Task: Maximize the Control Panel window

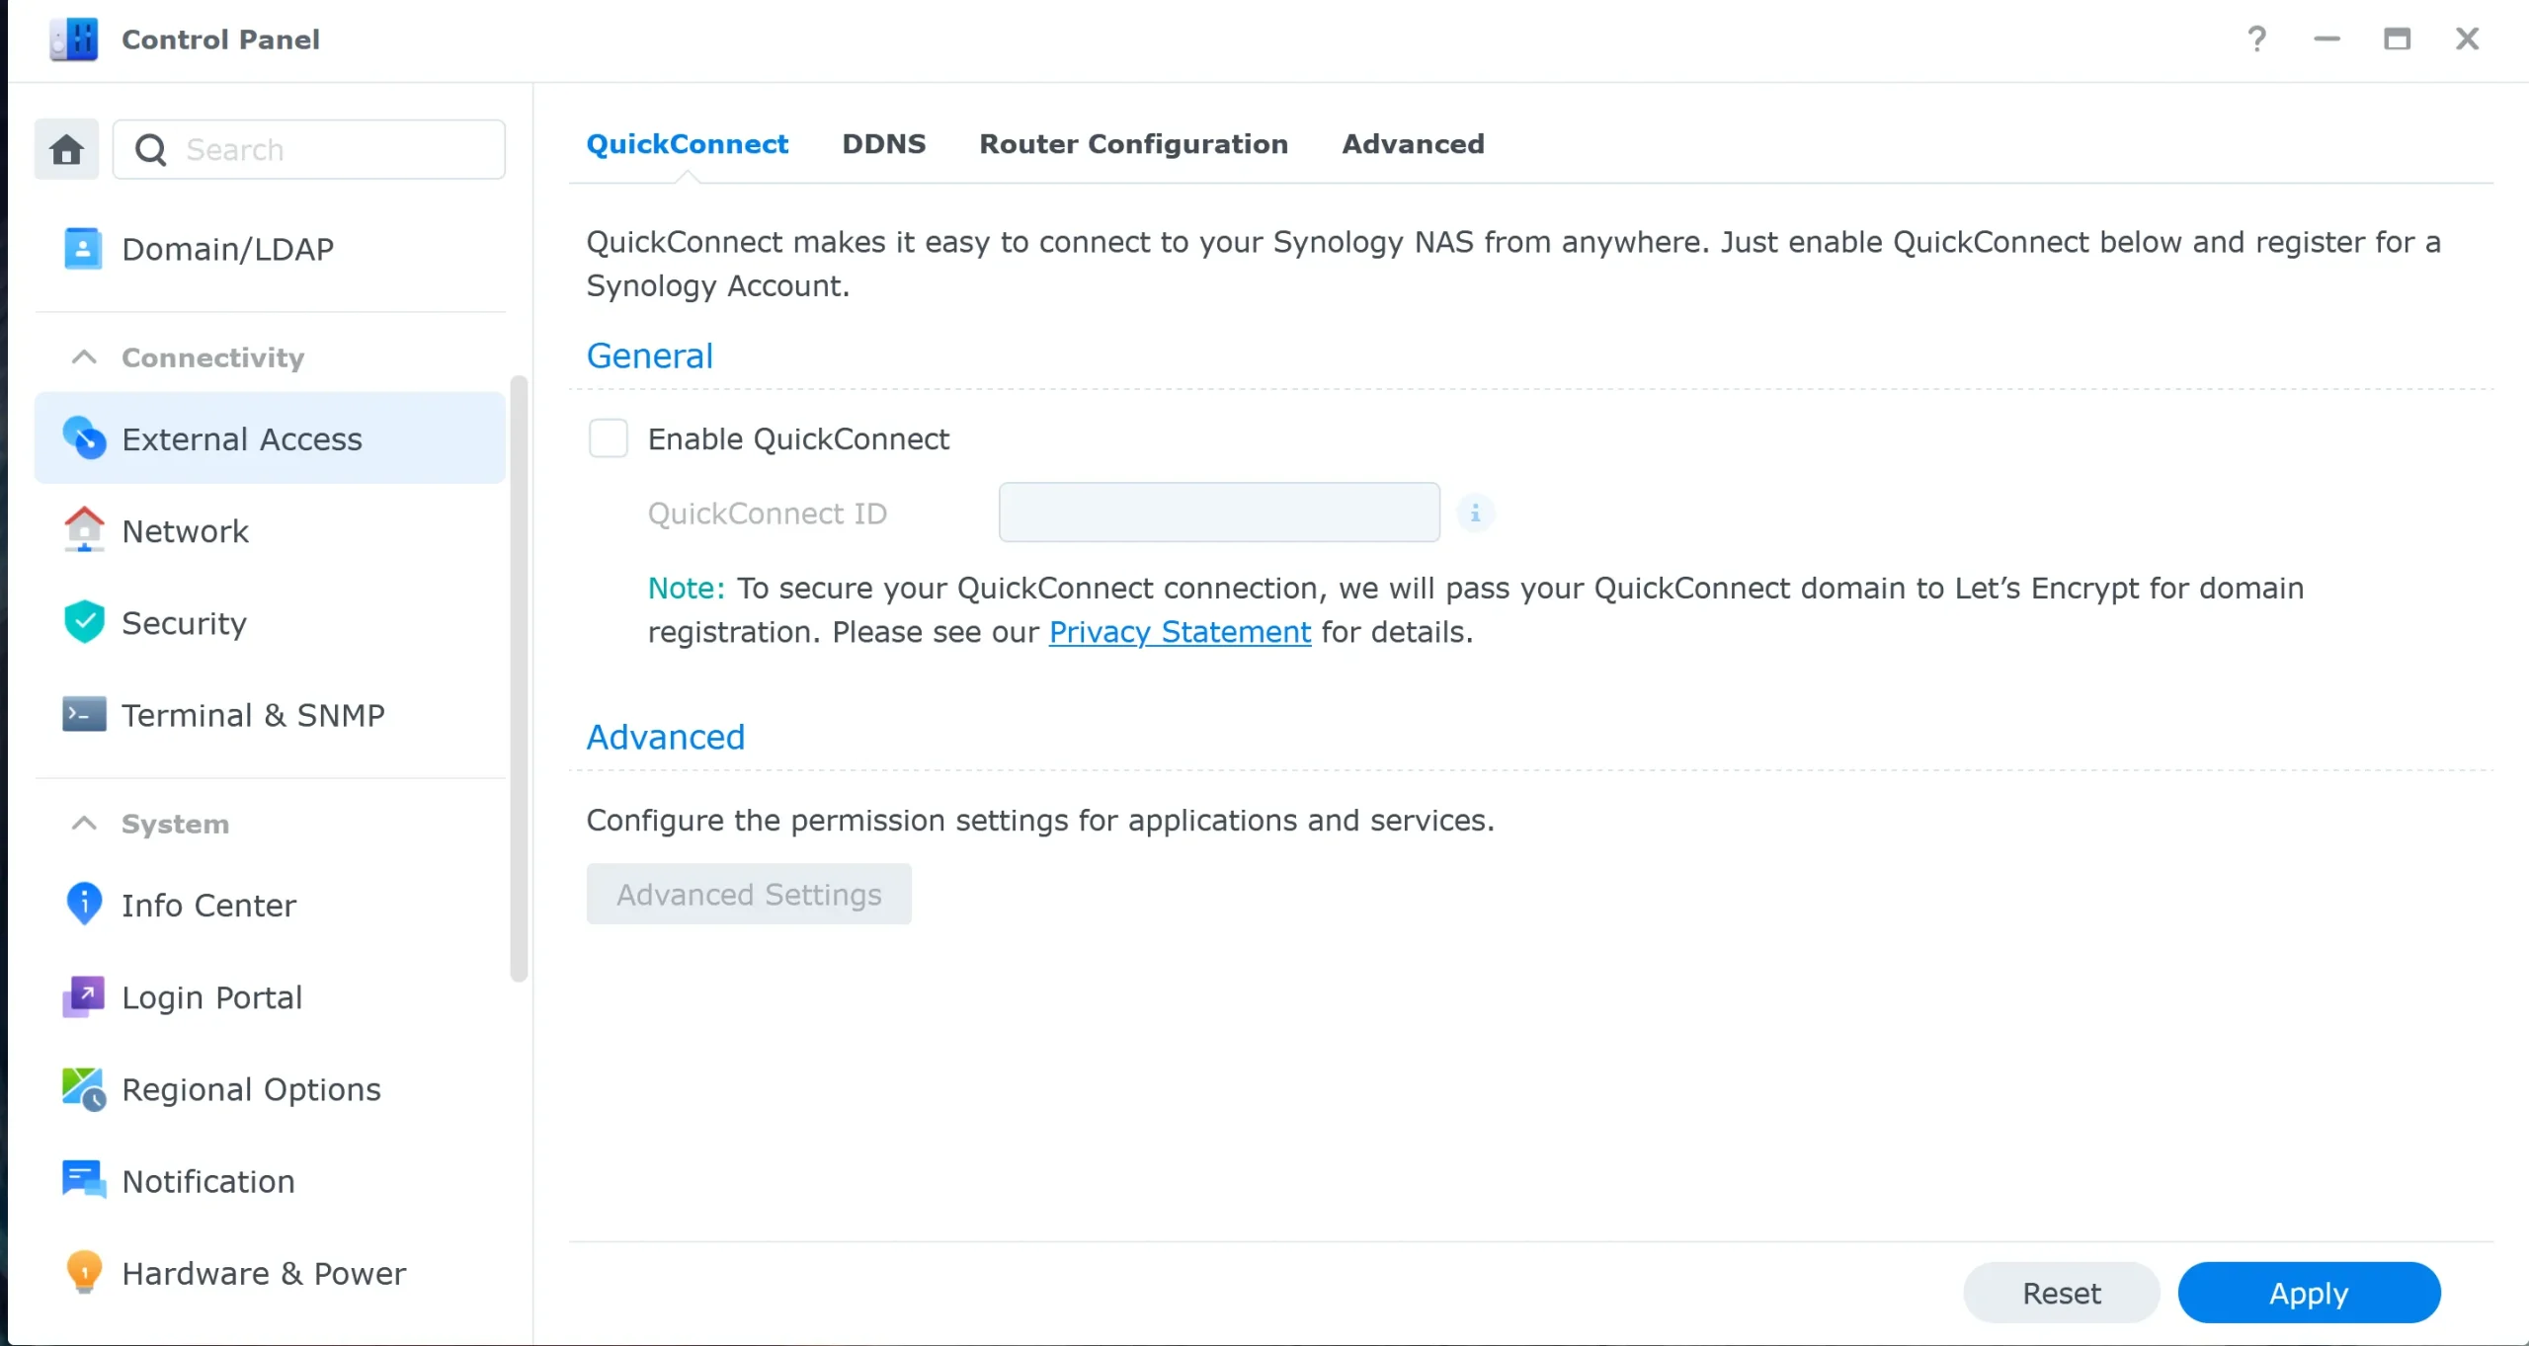Action: point(2397,39)
